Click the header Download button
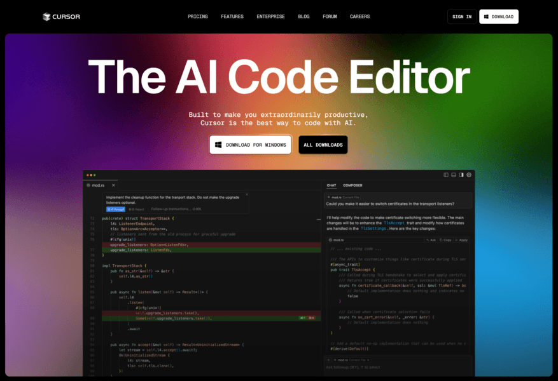 pos(499,17)
